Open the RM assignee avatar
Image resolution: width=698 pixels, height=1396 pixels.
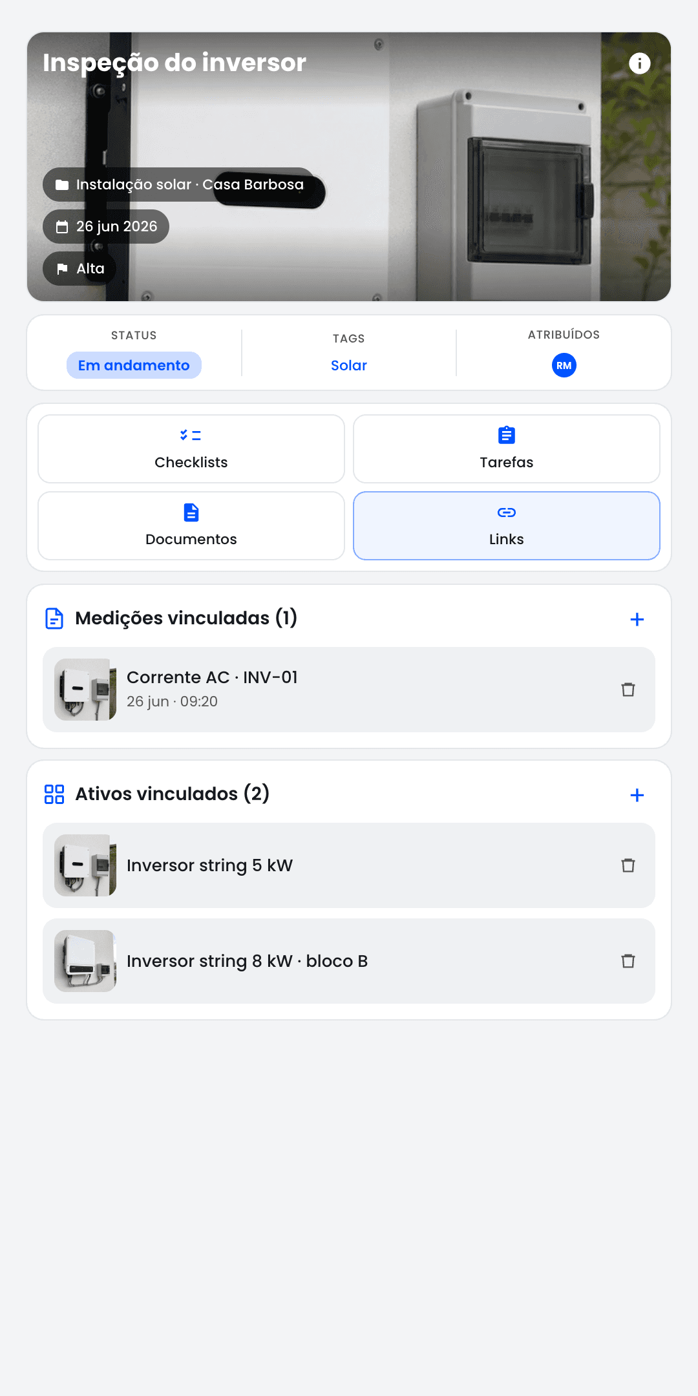(x=564, y=365)
